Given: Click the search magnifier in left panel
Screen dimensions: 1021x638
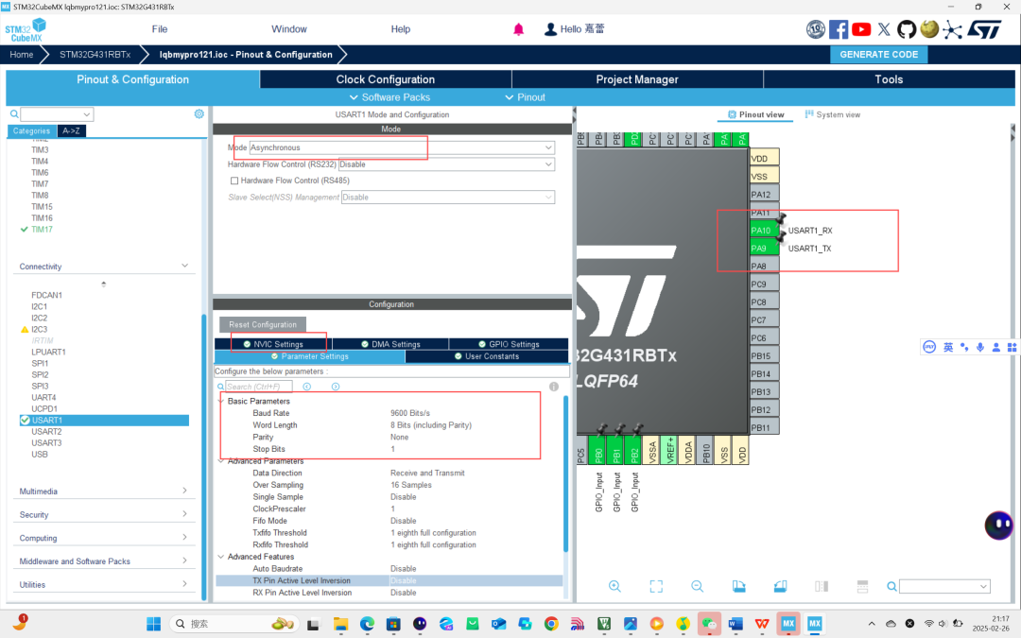Looking at the screenshot, I should pos(13,114).
